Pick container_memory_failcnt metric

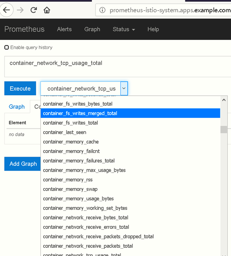130,151
